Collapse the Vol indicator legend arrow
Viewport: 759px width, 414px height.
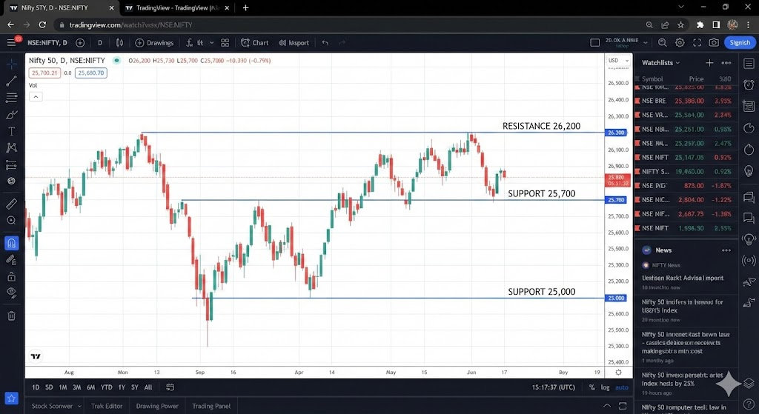[x=36, y=97]
